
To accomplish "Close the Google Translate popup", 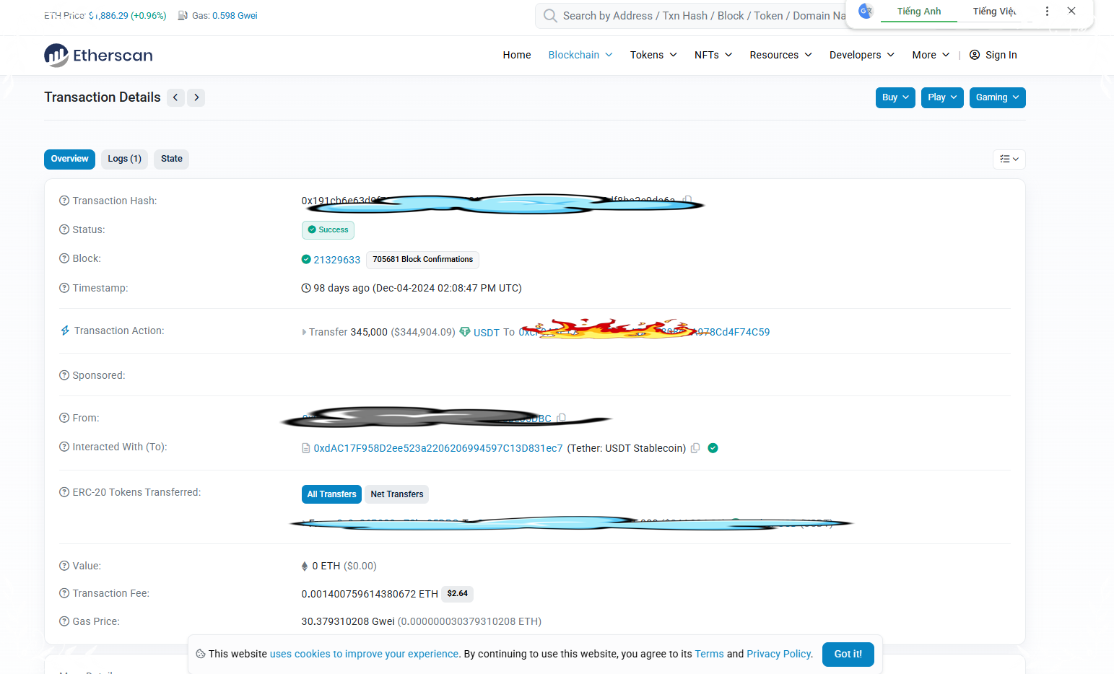I will [1072, 11].
